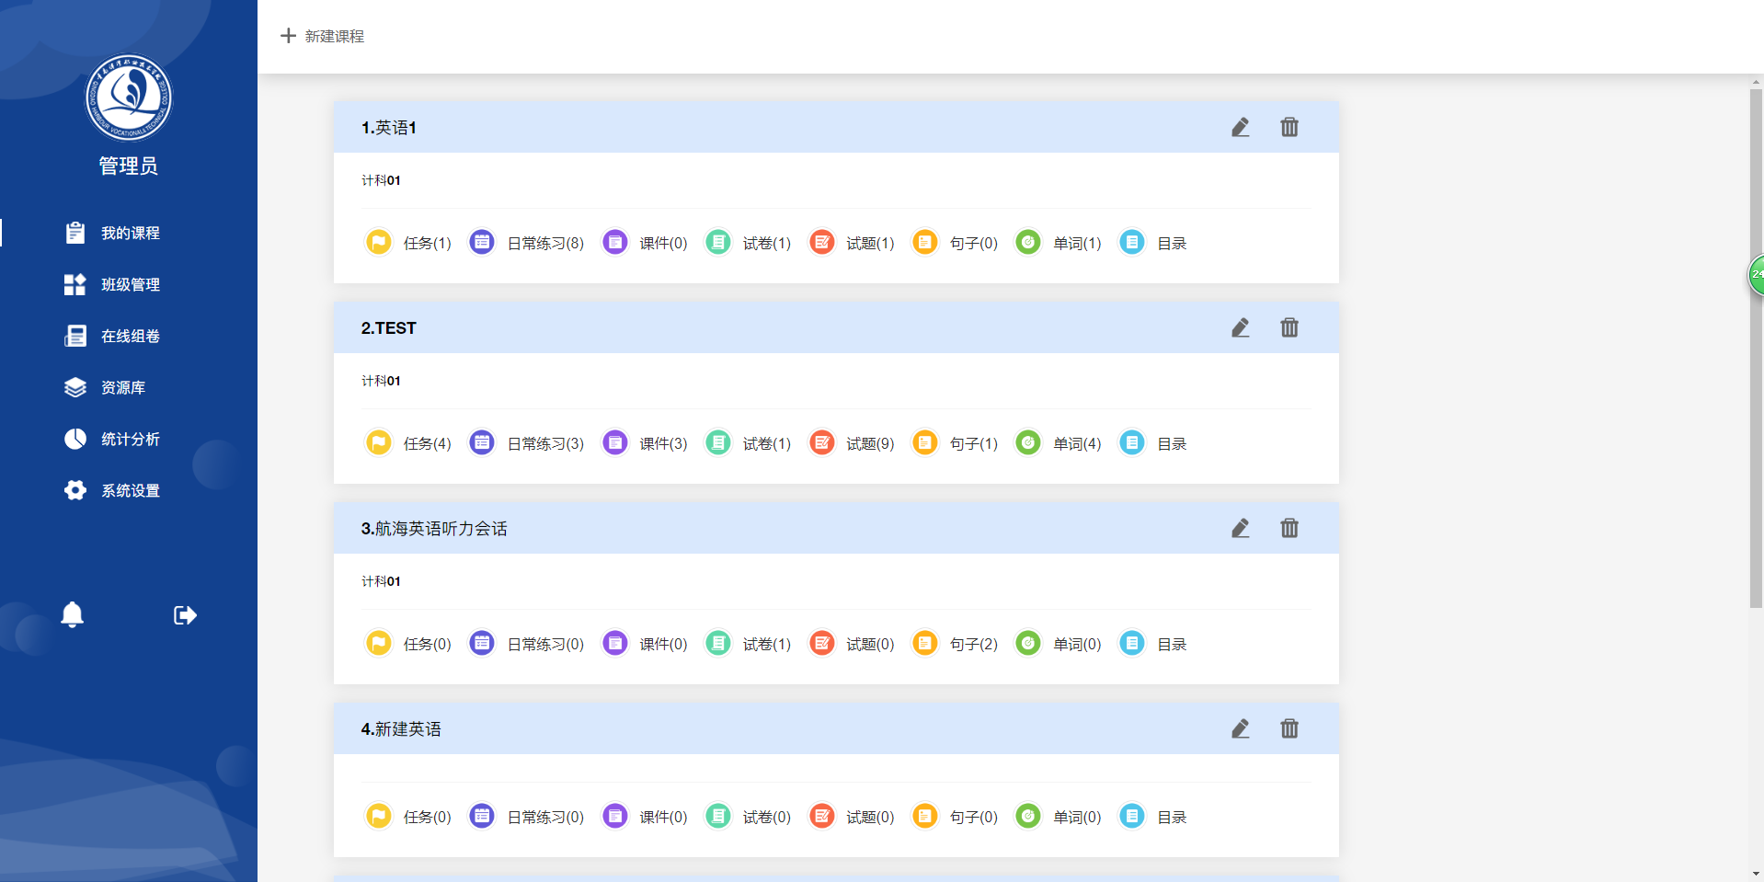Open 试题(9) icon in TEST course

coord(822,443)
